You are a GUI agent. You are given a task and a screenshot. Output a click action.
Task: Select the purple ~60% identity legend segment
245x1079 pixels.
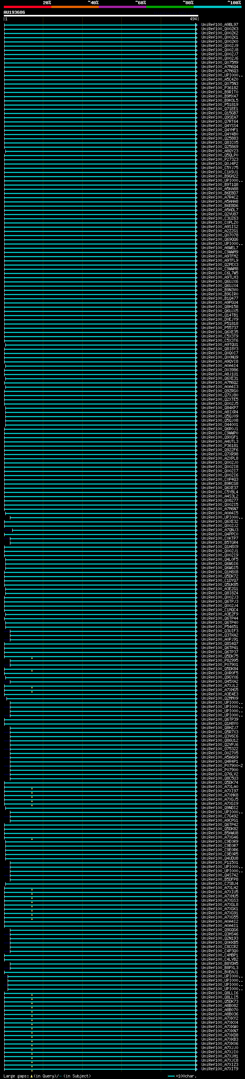(123, 7)
